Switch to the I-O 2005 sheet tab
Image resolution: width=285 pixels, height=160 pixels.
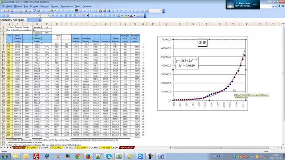tap(81, 148)
